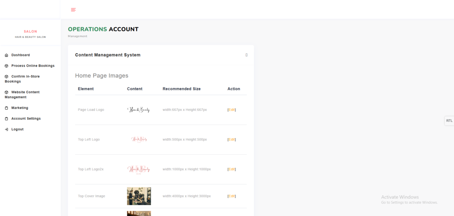Click the Marketing clipboard icon
The image size is (454, 216).
pos(6,108)
